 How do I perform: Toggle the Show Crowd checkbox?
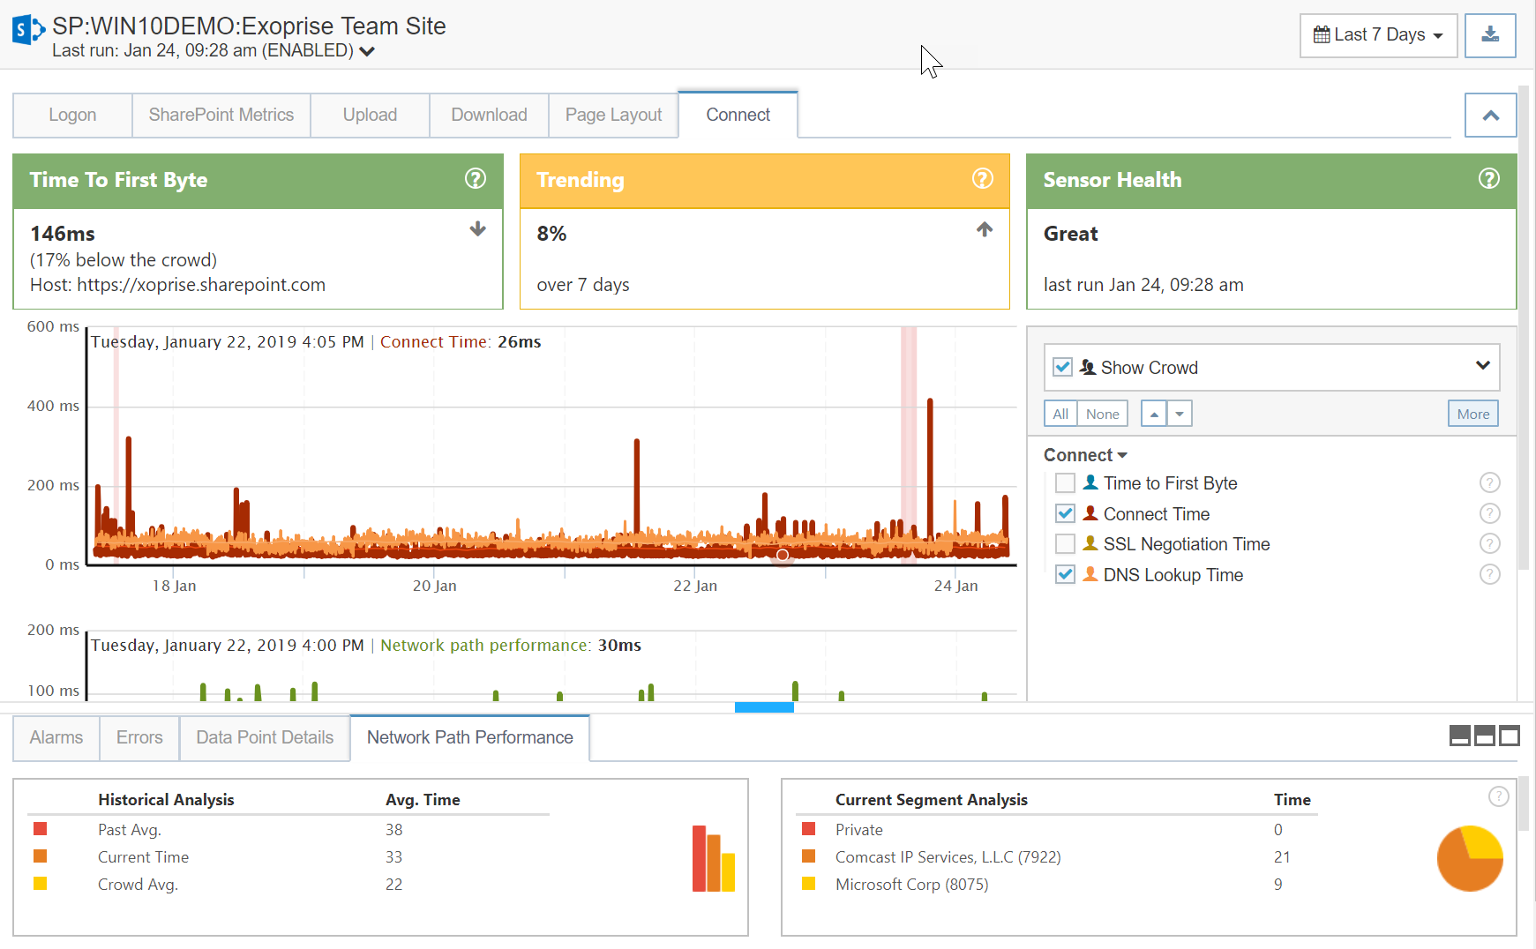point(1063,367)
